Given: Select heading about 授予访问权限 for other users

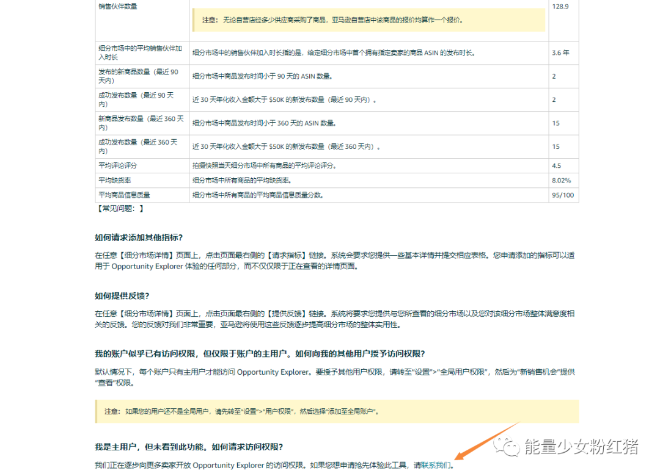Looking at the screenshot, I should (x=260, y=354).
